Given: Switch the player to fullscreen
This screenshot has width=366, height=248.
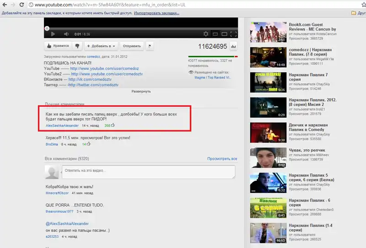Looking at the screenshot, I should [233, 34].
